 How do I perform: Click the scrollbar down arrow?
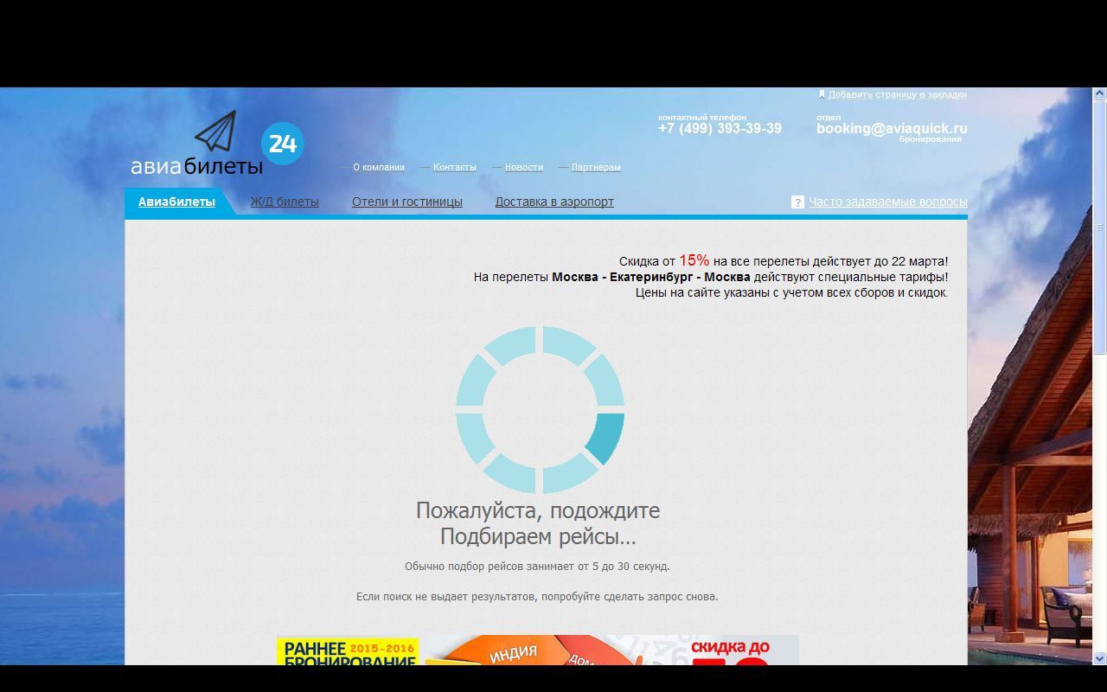[x=1099, y=657]
